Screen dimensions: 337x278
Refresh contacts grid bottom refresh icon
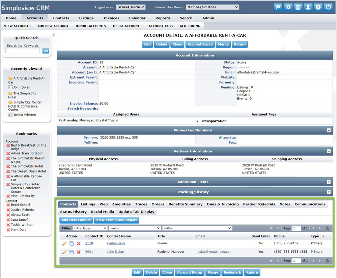click(x=328, y=260)
